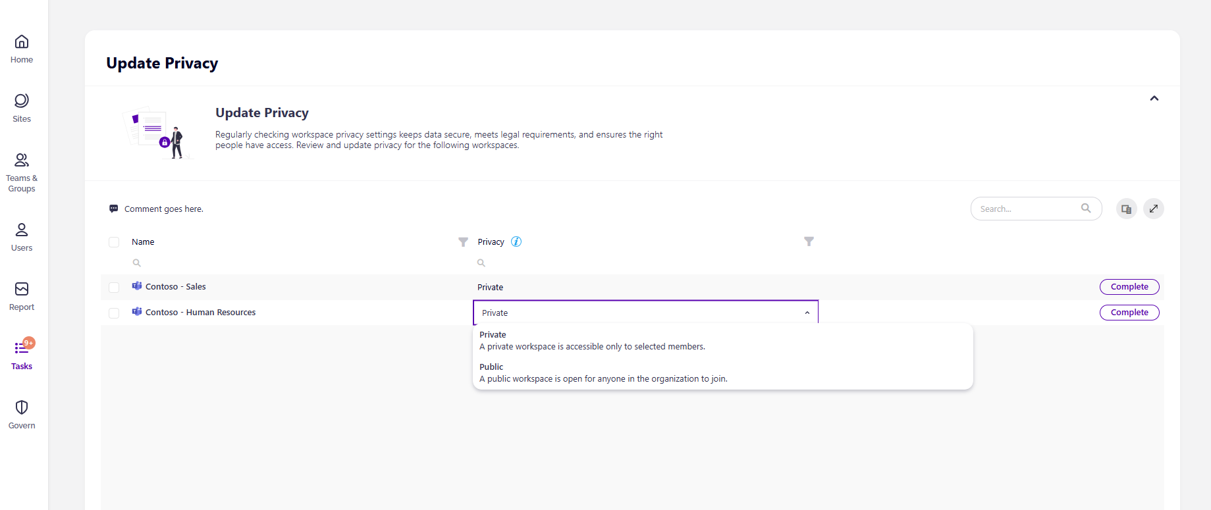Click the comment speech bubble icon
Screen dimensions: 1211x510
click(x=113, y=209)
